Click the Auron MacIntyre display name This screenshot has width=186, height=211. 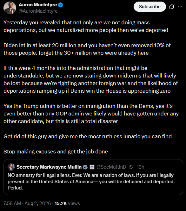38,5
